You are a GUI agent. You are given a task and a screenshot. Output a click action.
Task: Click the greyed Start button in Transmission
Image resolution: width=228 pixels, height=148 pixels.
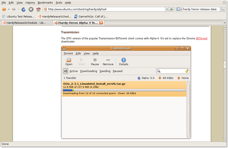pos(82,62)
